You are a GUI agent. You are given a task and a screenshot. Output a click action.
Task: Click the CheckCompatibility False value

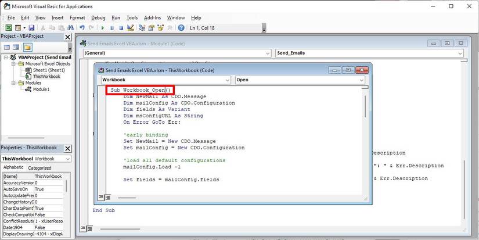48,214
